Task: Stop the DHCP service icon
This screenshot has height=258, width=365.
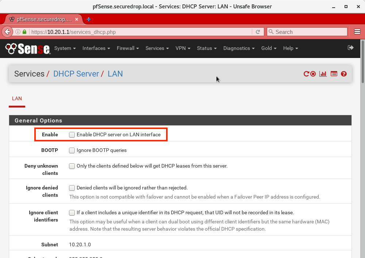Action: coord(313,74)
